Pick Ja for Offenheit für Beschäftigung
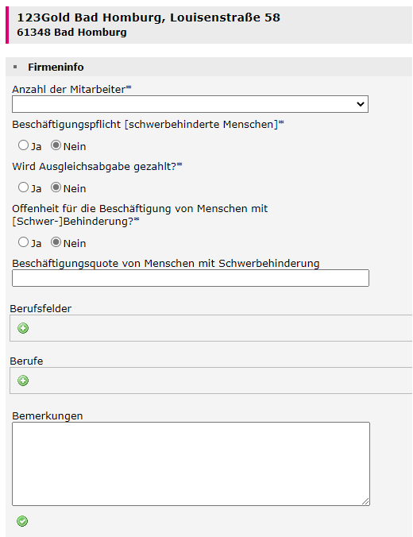Screen dimensions: 413x537 [x=23, y=242]
